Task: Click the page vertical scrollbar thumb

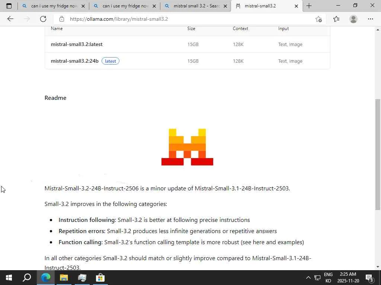Action: click(378, 154)
